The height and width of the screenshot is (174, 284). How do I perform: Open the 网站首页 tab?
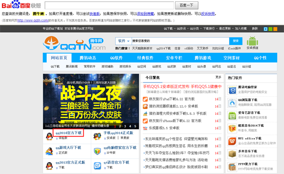pos(59,58)
